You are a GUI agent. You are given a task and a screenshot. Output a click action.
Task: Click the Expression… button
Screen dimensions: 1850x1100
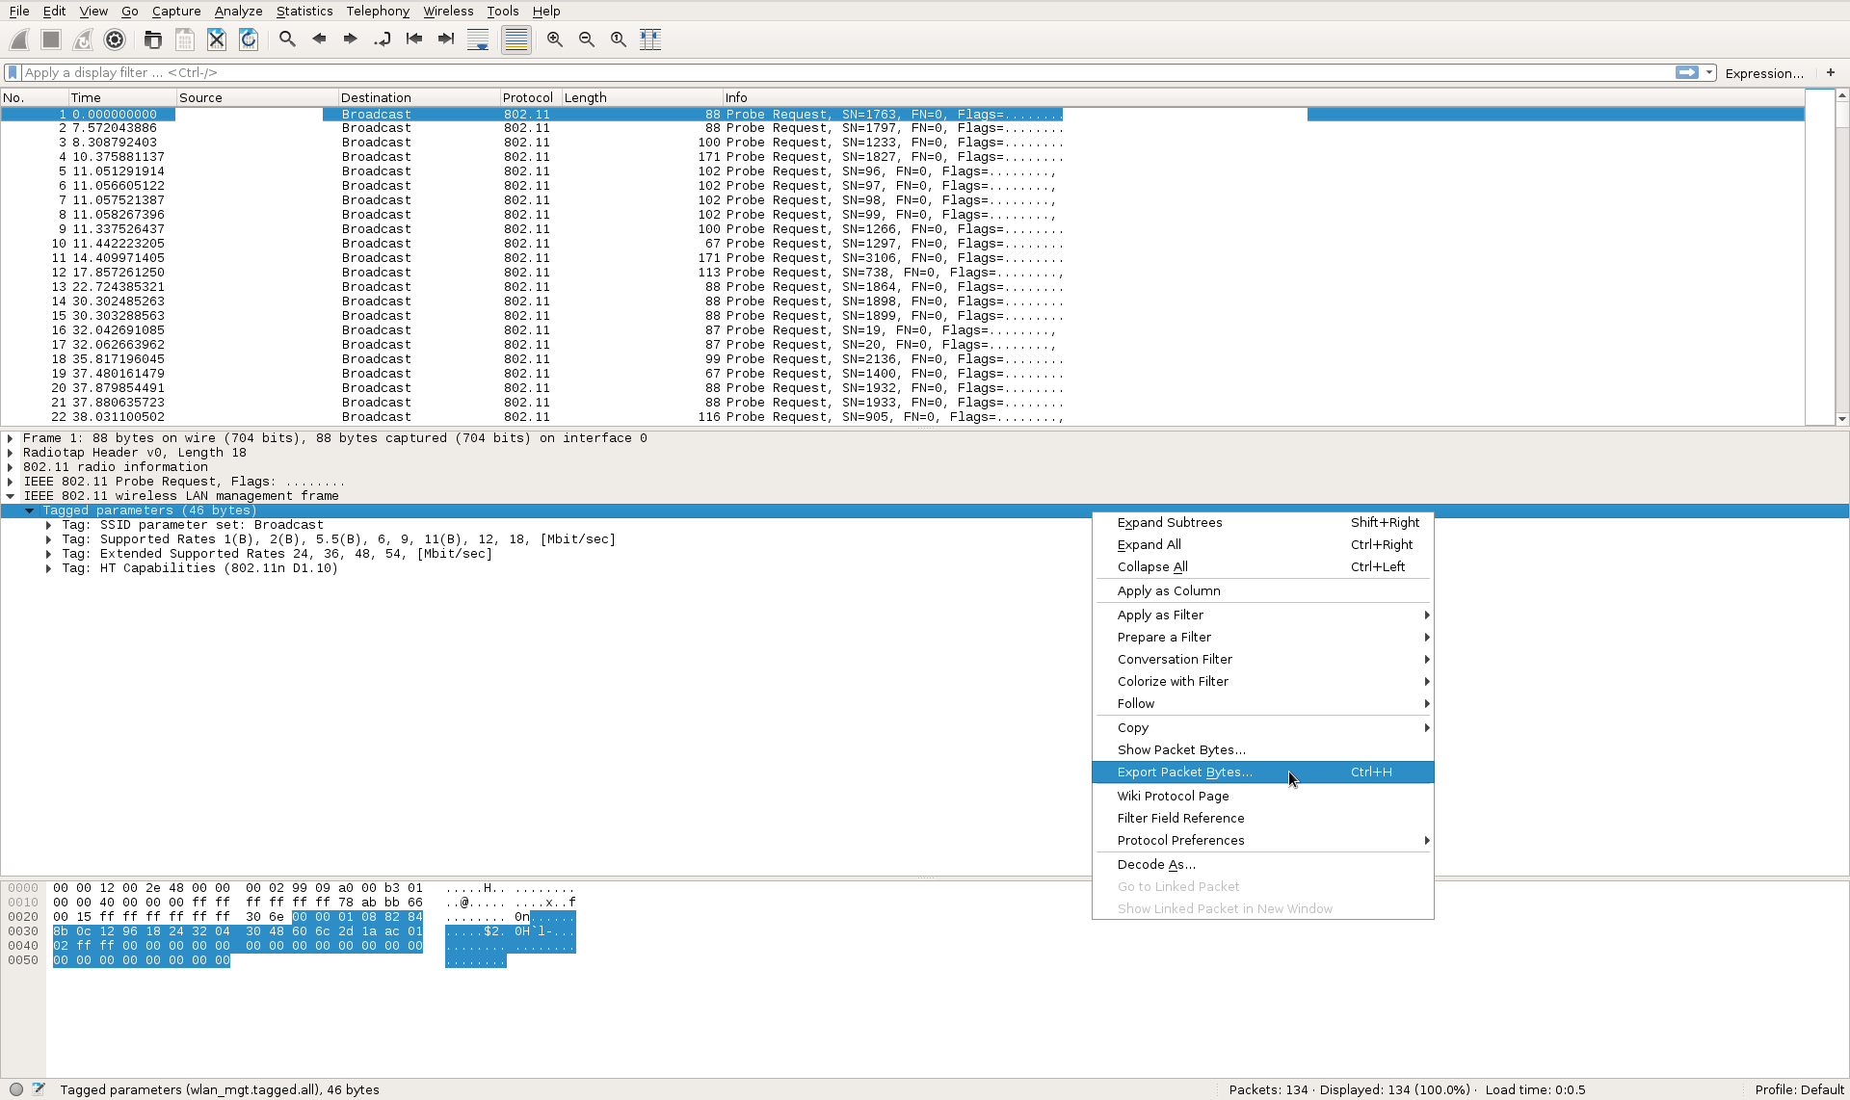click(x=1763, y=73)
